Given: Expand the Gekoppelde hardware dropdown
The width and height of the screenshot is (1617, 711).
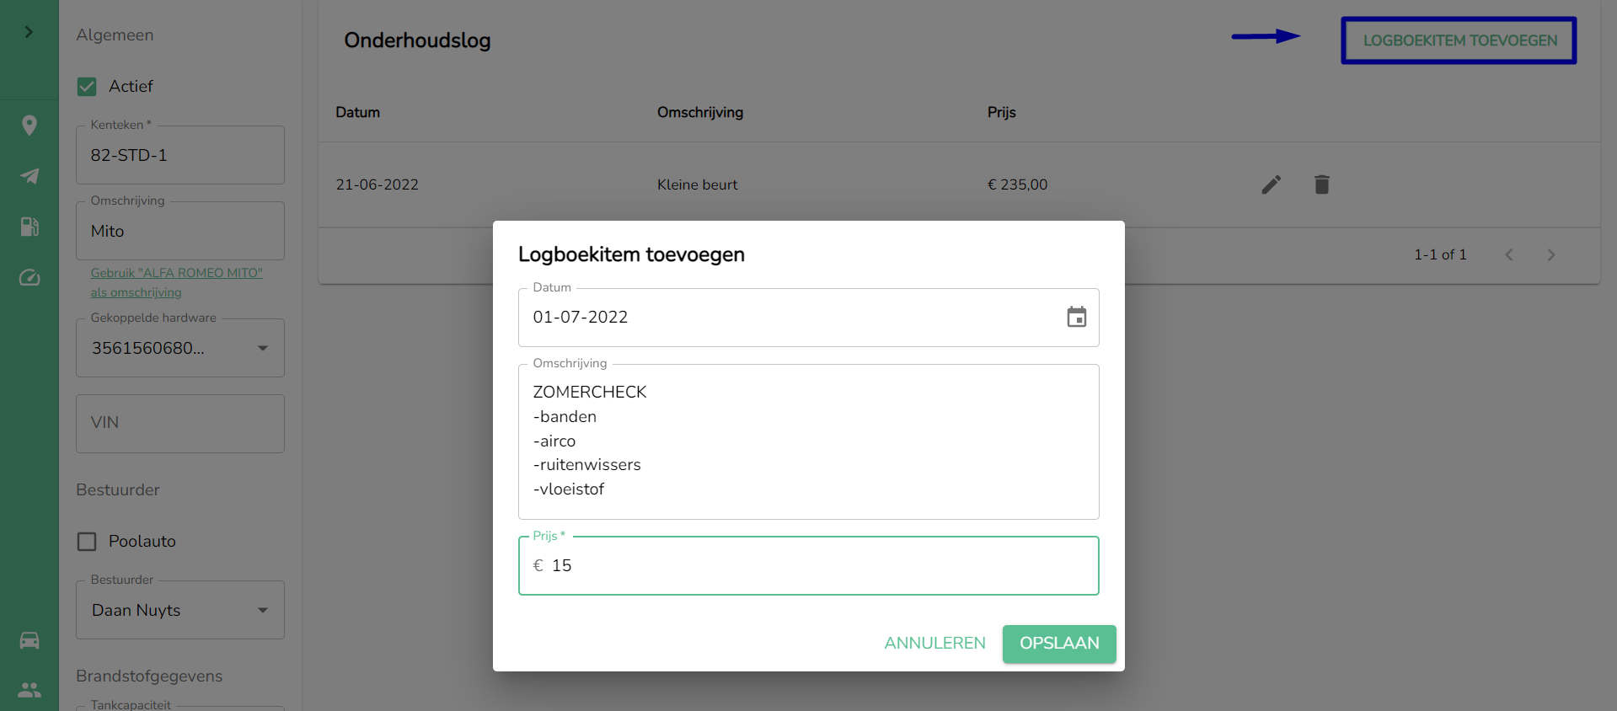Looking at the screenshot, I should coord(262,348).
